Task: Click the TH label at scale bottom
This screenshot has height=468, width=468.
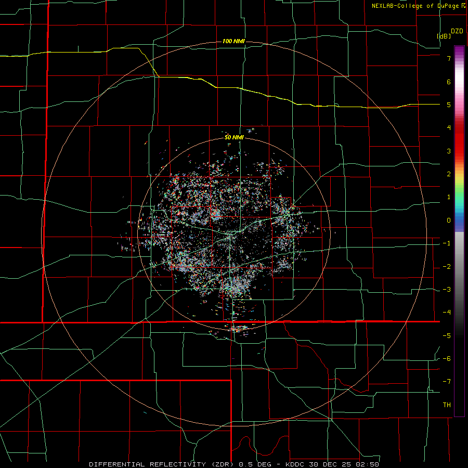Action: 447,405
